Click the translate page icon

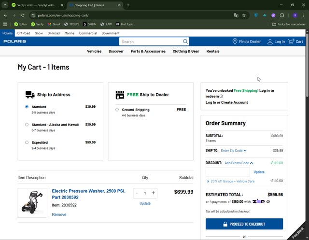click(236, 15)
